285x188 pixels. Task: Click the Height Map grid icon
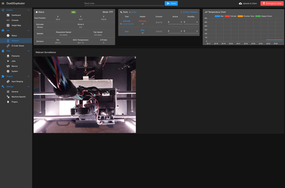(8, 25)
